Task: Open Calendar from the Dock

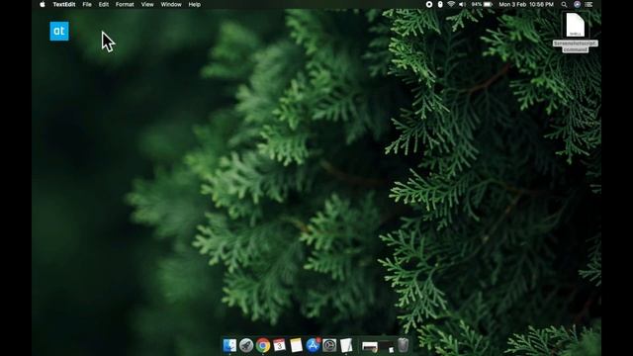Action: (x=279, y=345)
